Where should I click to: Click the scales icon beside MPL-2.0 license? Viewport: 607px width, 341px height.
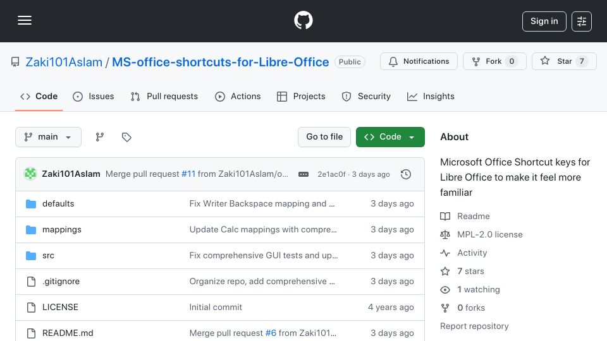[x=445, y=234]
